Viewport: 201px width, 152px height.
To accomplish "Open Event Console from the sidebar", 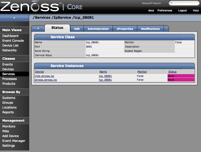I will (13, 41).
